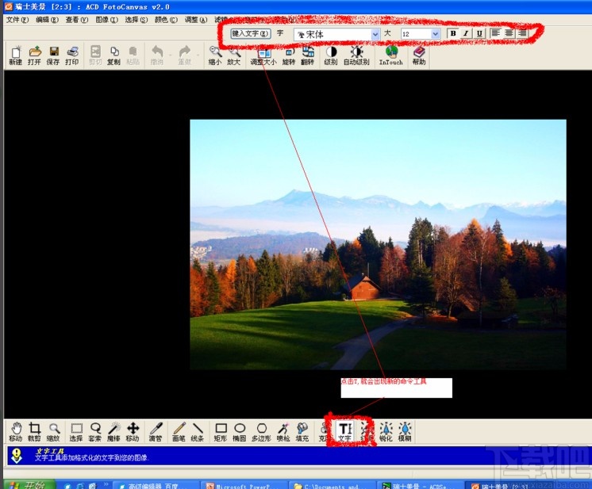Select the 文字 (Text) tool
This screenshot has height=489, width=592.
[x=344, y=432]
